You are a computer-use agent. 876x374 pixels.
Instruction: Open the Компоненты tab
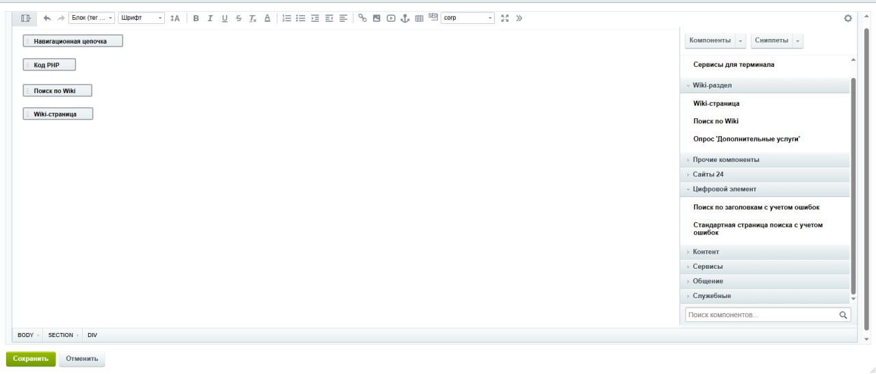click(x=710, y=40)
